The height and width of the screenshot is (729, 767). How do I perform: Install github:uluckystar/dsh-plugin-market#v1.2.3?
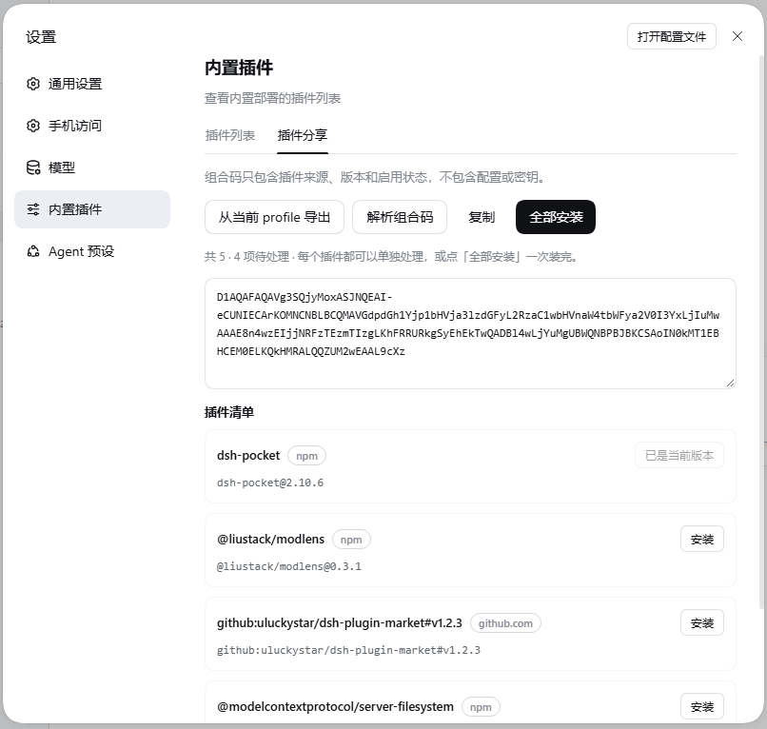pos(702,622)
